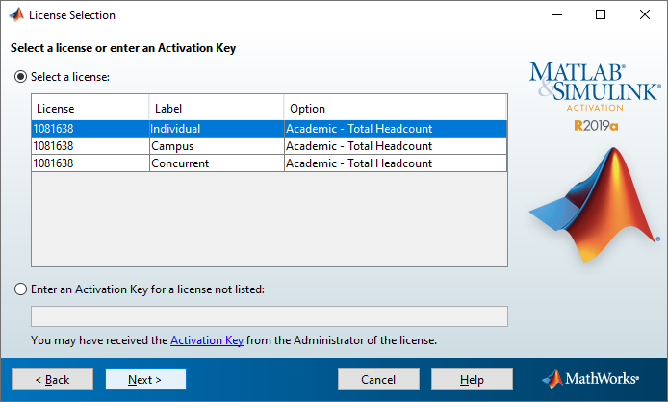Click the License column header
This screenshot has height=402, width=668.
click(x=90, y=108)
